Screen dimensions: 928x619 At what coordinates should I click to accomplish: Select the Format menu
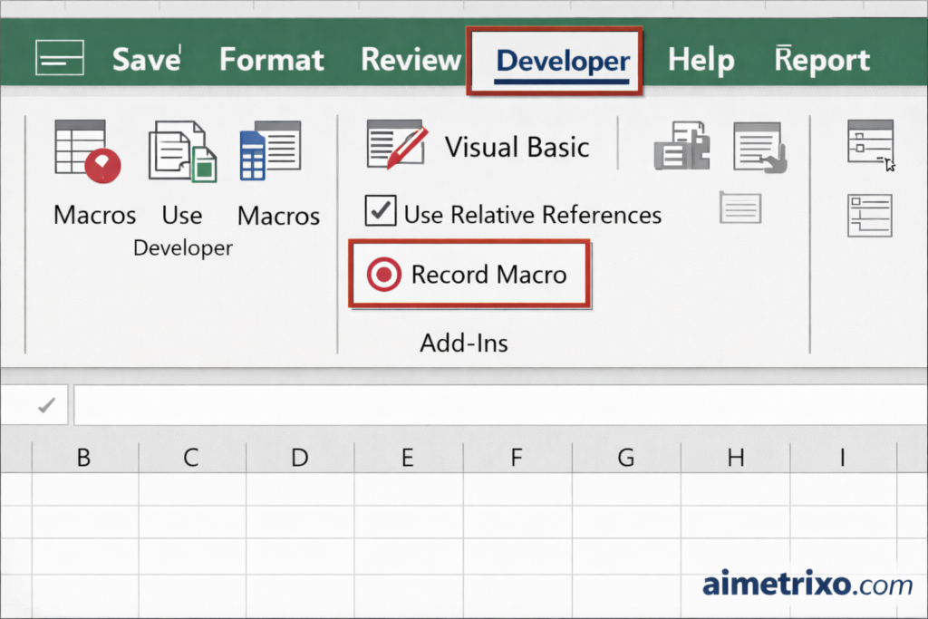pos(271,60)
